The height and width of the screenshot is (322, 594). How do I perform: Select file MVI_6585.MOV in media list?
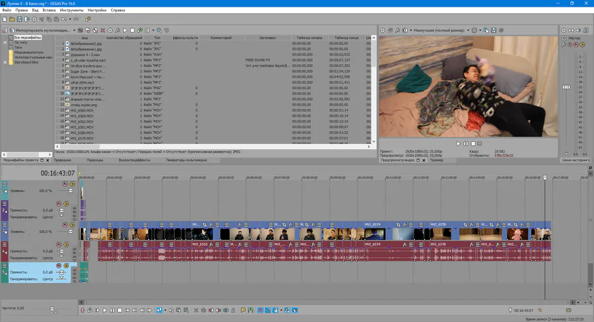pyautogui.click(x=82, y=110)
